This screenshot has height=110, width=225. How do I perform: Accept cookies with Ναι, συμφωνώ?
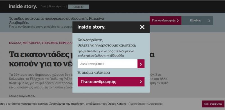point(213,104)
